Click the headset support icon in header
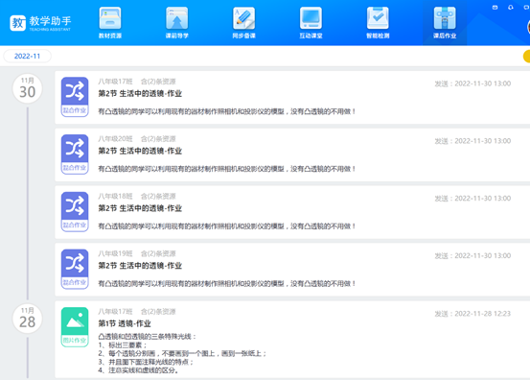Screen dimensions: 530x380 511,7
